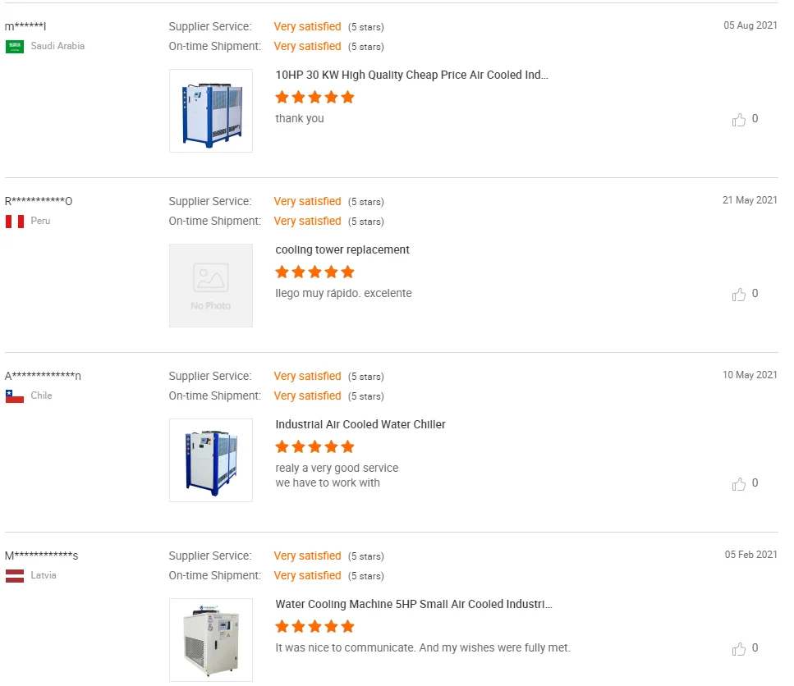Click reviewer name m******l
This screenshot has height=686, width=794.
[x=25, y=26]
